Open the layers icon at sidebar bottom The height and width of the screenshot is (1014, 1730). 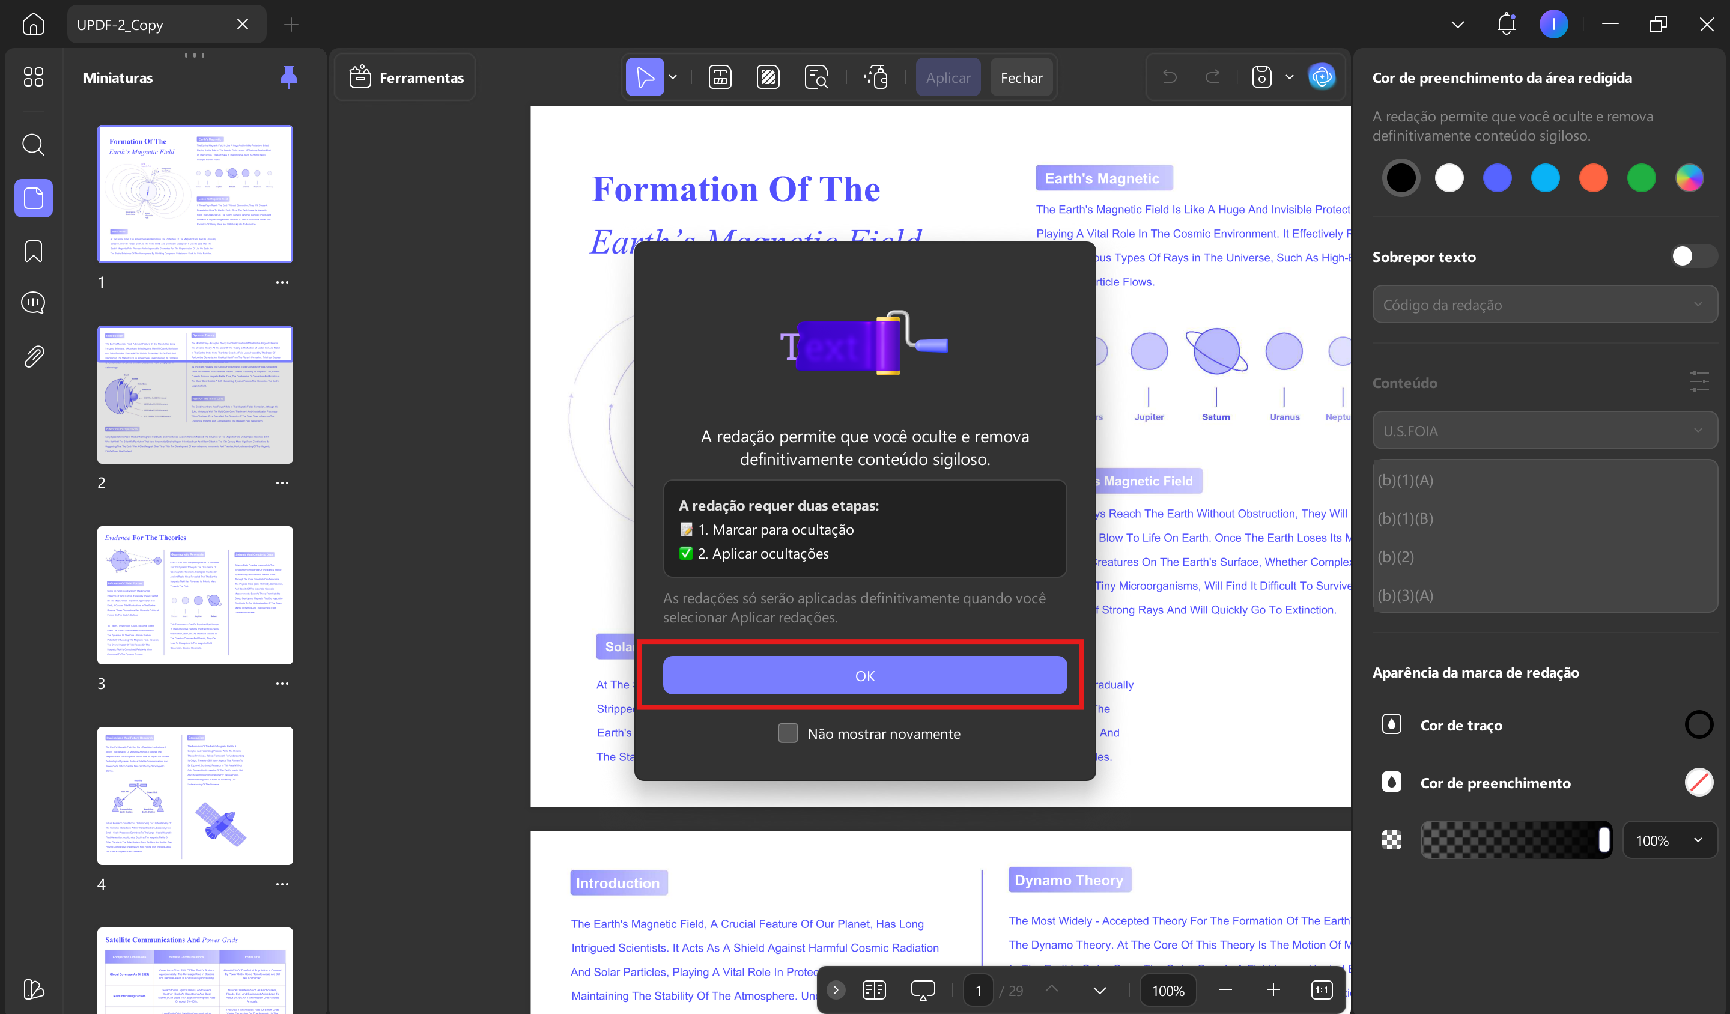tap(33, 989)
